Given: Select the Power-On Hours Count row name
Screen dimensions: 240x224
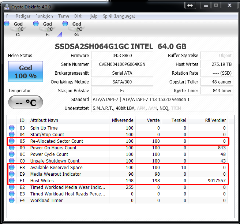Looking at the screenshot, I should click(x=53, y=148).
